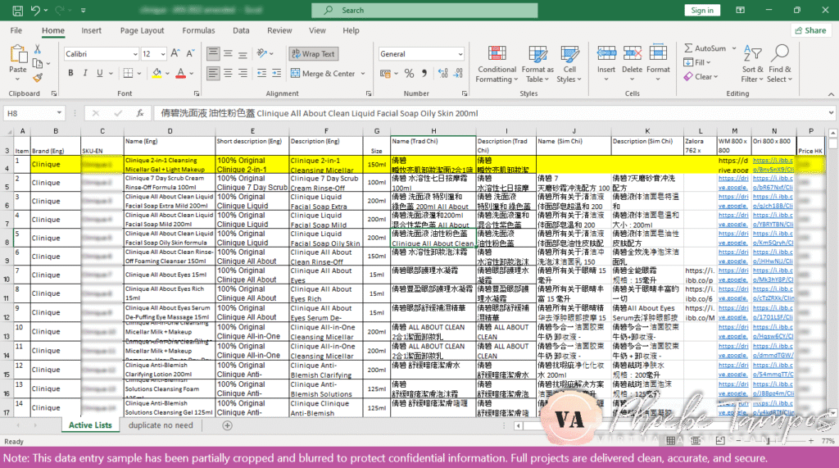Collapse the ribbon with the arrow
The width and height of the screenshot is (839, 468).
[x=831, y=93]
